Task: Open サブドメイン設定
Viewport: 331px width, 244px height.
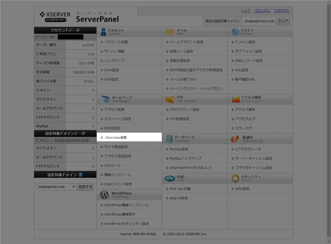Action: pos(249,51)
